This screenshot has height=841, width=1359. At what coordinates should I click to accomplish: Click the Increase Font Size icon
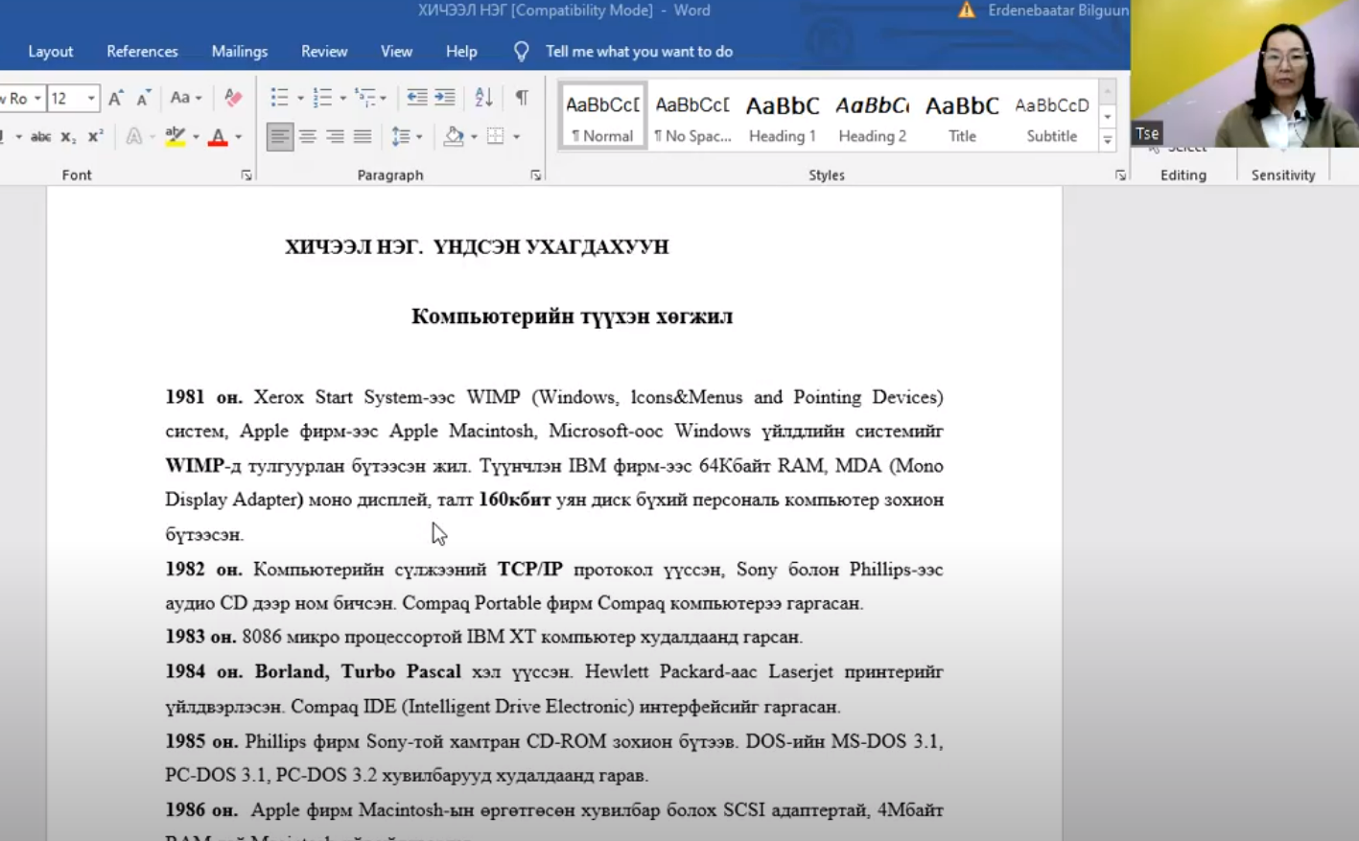tap(115, 98)
